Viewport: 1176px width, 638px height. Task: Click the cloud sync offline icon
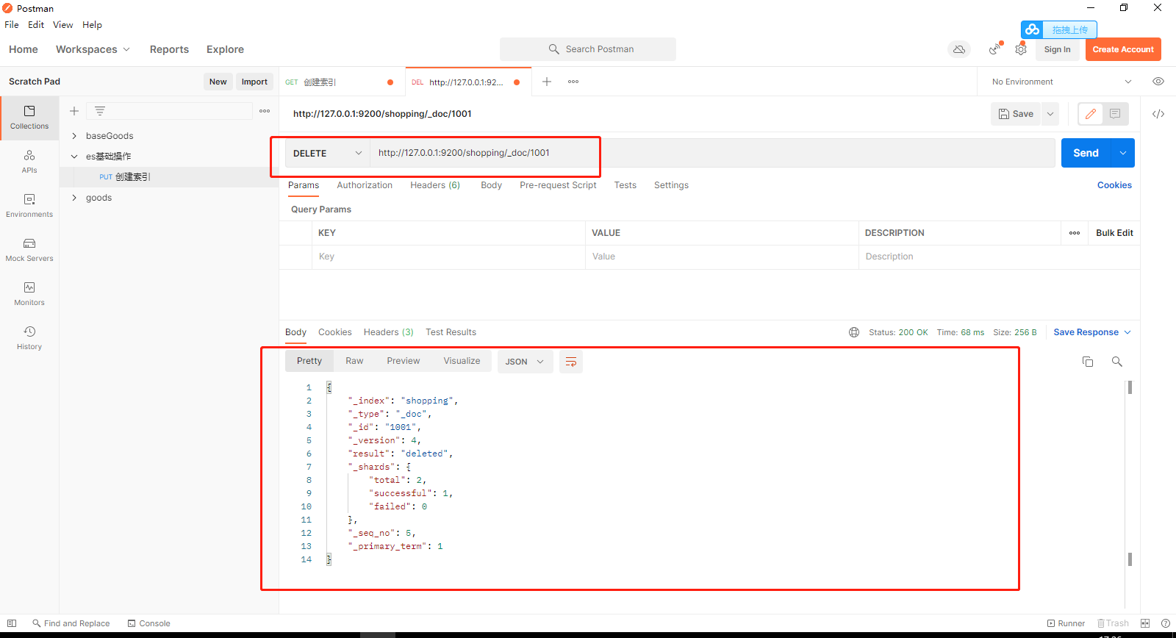click(x=959, y=49)
